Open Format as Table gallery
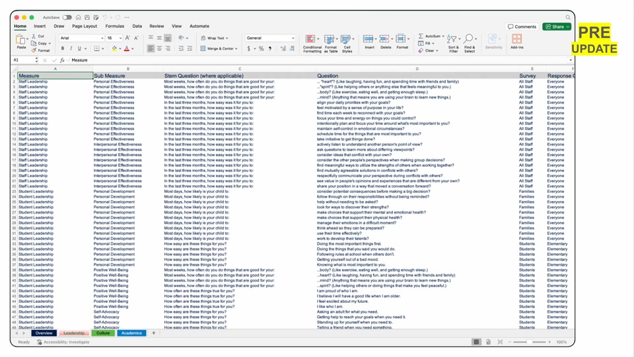The height and width of the screenshot is (357, 634). coord(330,44)
